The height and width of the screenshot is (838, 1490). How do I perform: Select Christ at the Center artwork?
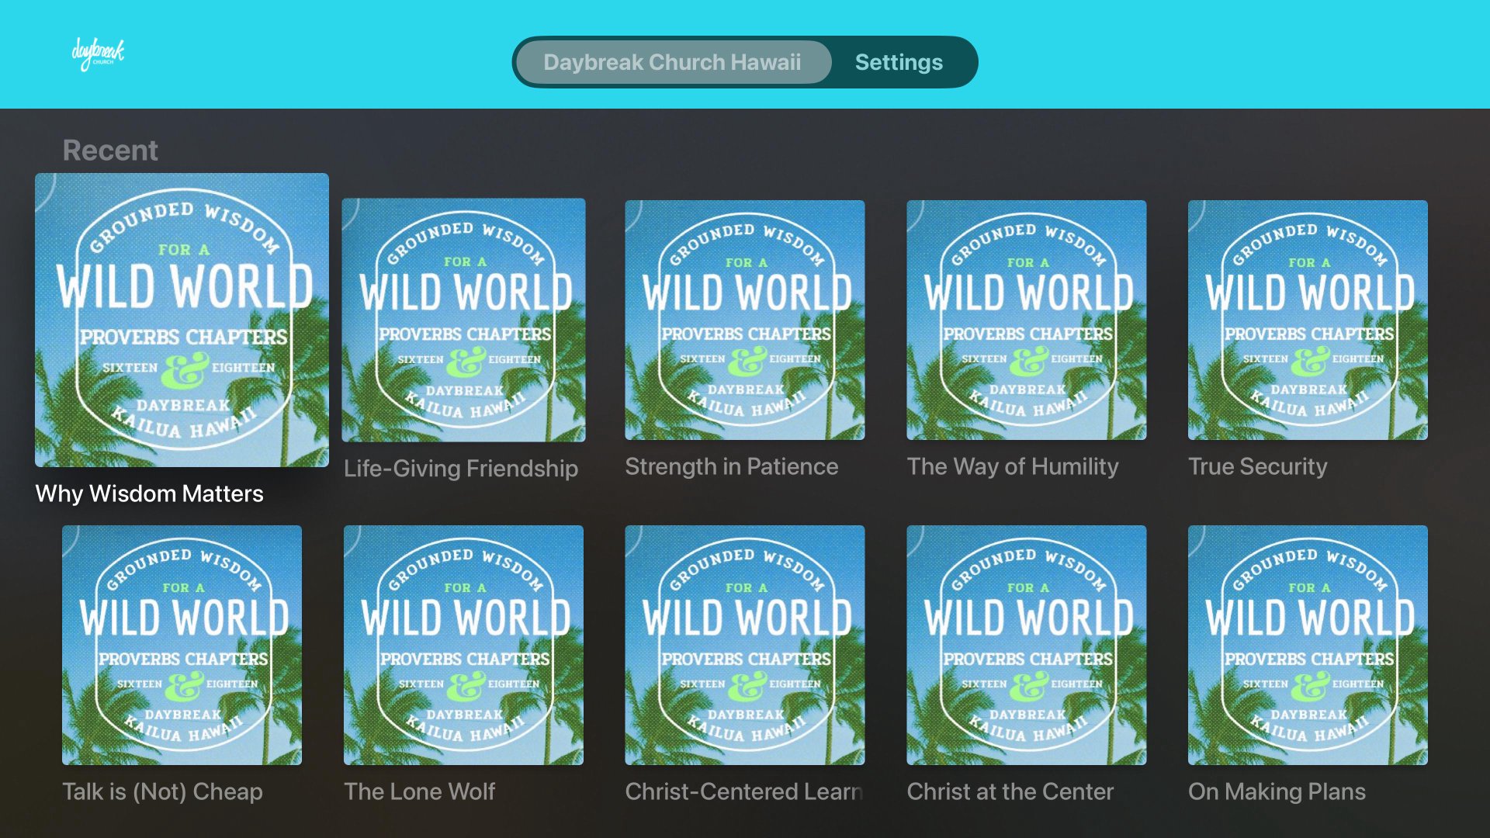click(1026, 645)
